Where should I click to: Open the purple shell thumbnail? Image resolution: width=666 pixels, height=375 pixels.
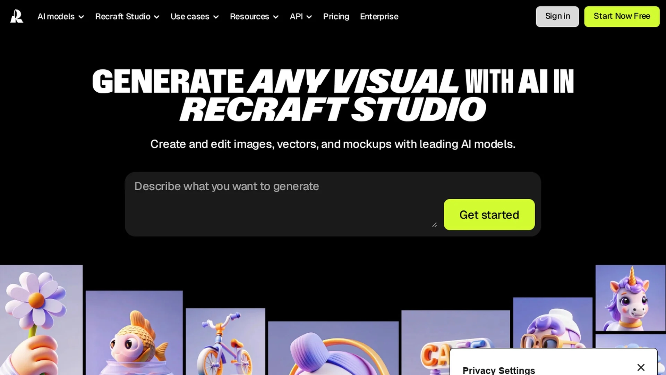[x=333, y=348]
